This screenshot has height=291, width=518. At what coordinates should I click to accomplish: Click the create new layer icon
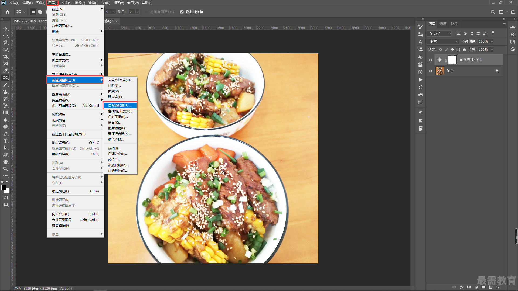pyautogui.click(x=491, y=287)
